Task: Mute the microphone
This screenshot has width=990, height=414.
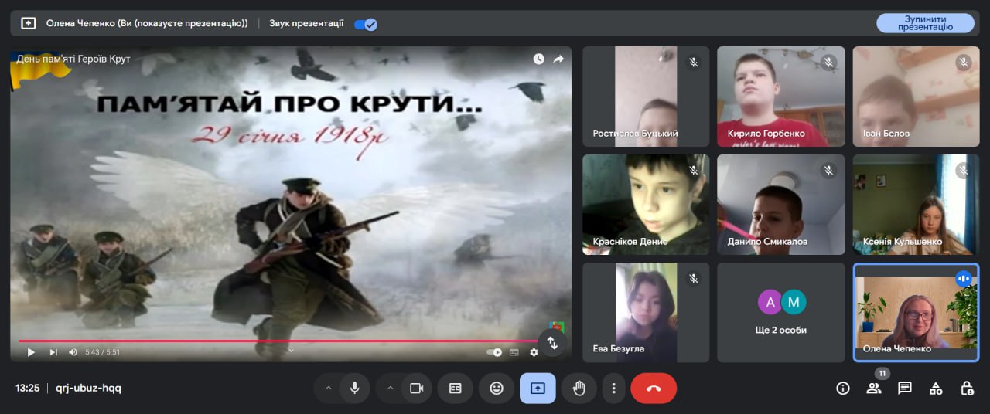Action: point(354,389)
